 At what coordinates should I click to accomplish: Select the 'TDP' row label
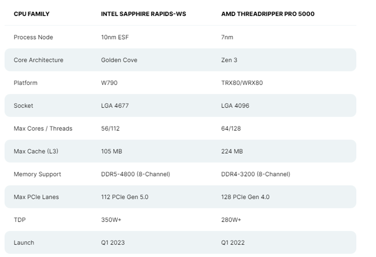tap(20, 219)
